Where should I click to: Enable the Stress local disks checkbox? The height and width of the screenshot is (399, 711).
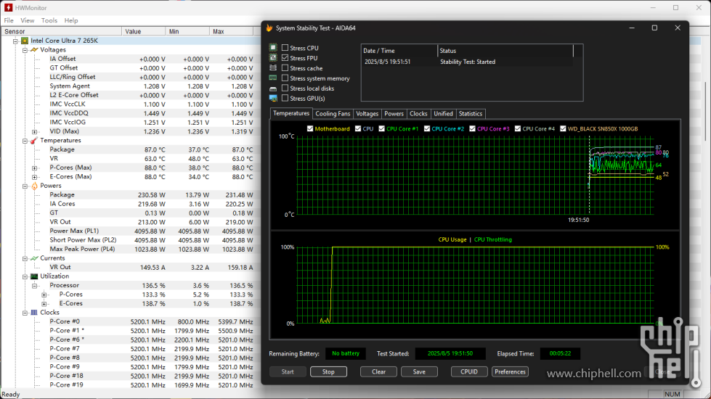pos(285,89)
